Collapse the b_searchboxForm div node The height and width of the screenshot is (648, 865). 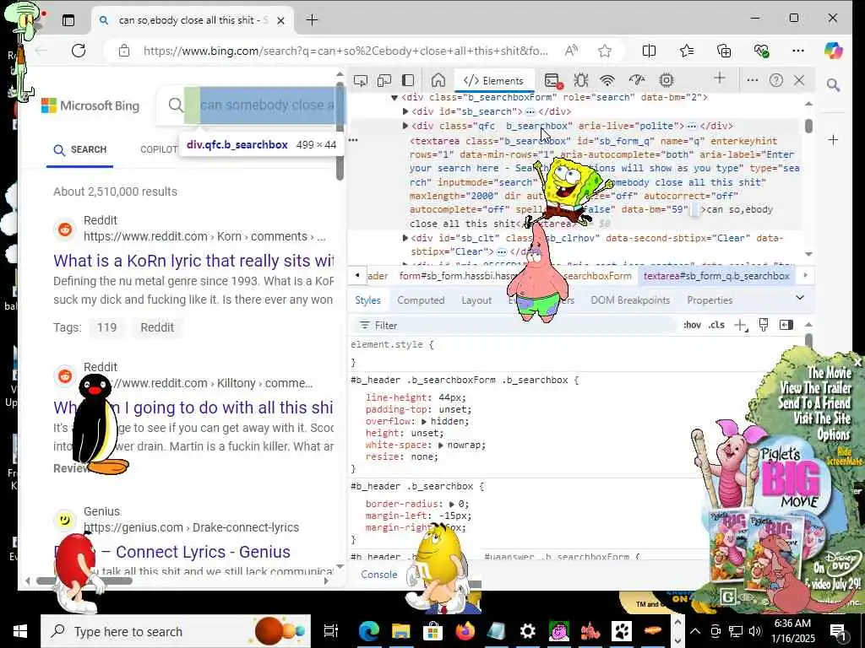click(394, 98)
